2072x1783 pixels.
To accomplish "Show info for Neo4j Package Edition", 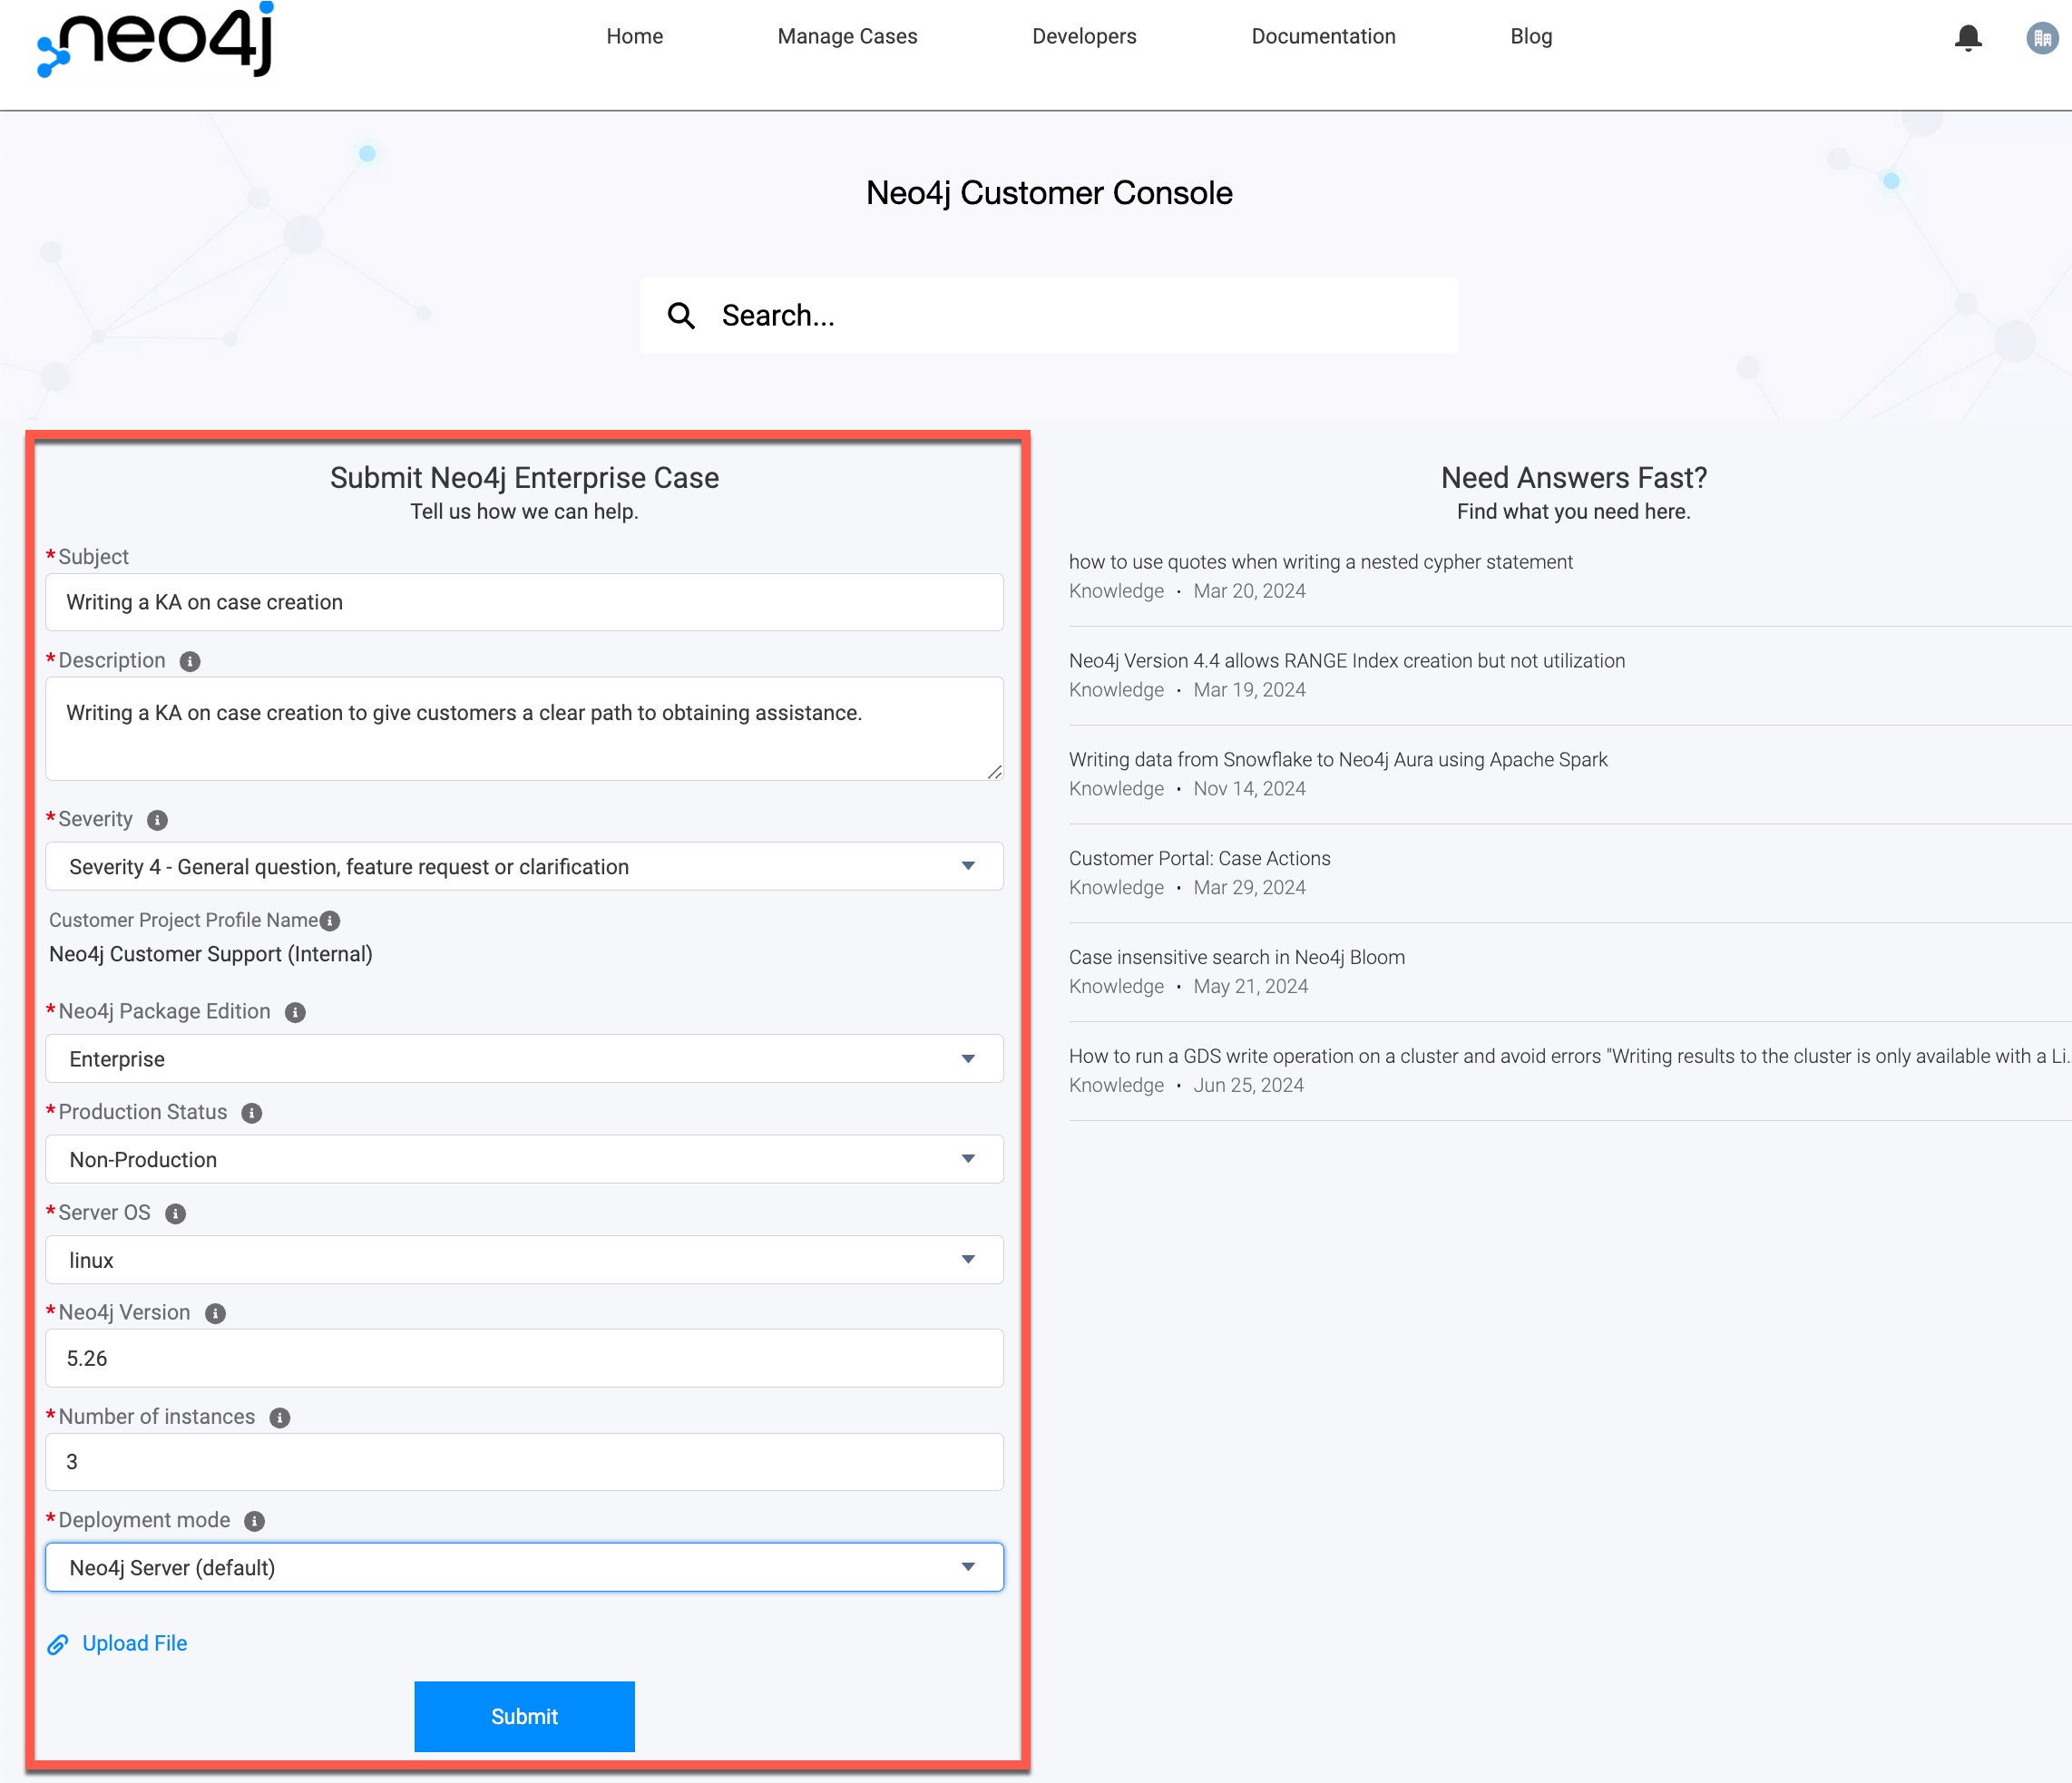I will tap(295, 1012).
